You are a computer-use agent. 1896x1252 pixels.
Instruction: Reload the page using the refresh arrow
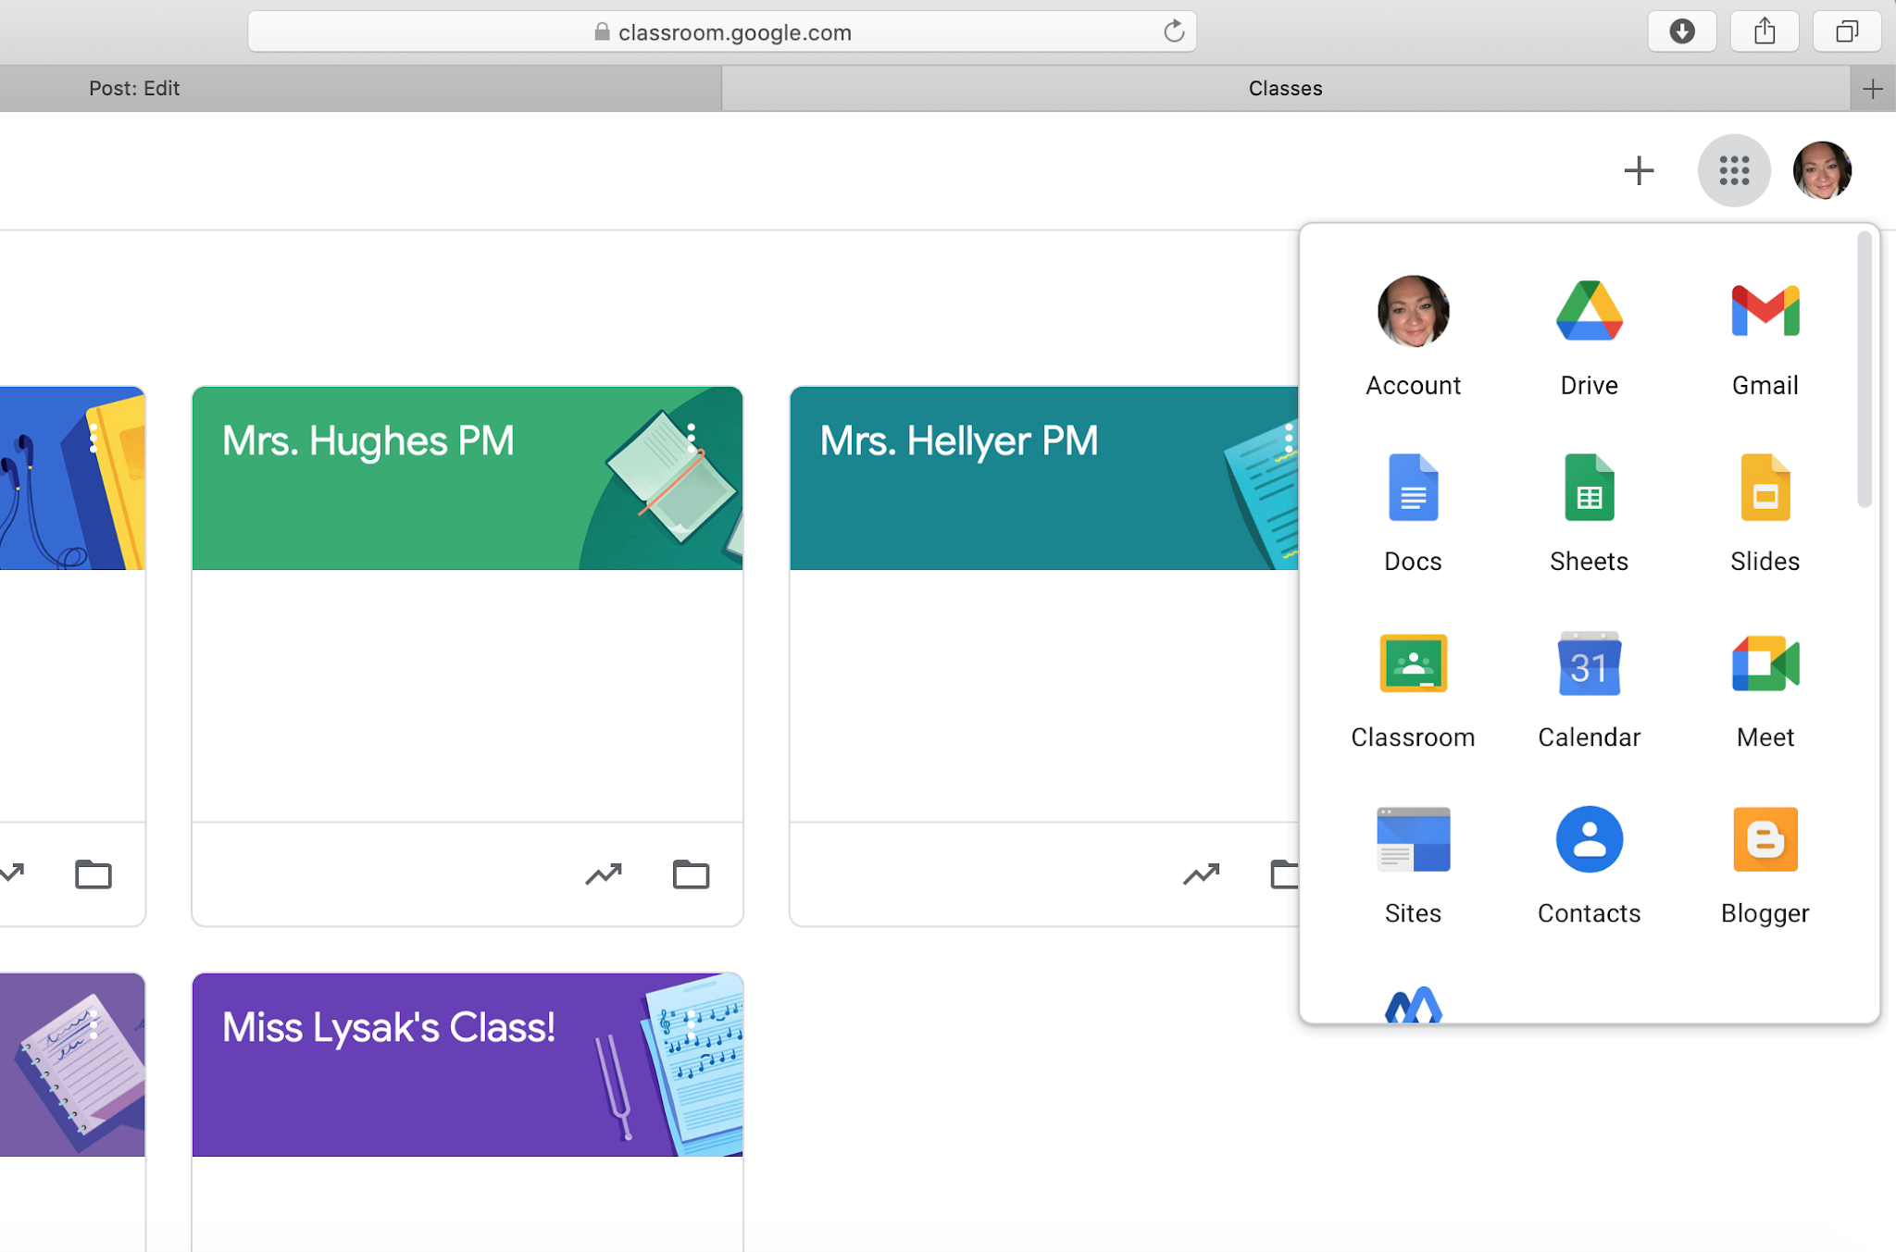pyautogui.click(x=1174, y=31)
